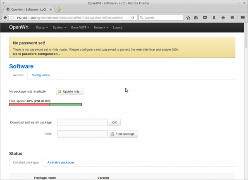Click the OK button

pyautogui.click(x=114, y=122)
